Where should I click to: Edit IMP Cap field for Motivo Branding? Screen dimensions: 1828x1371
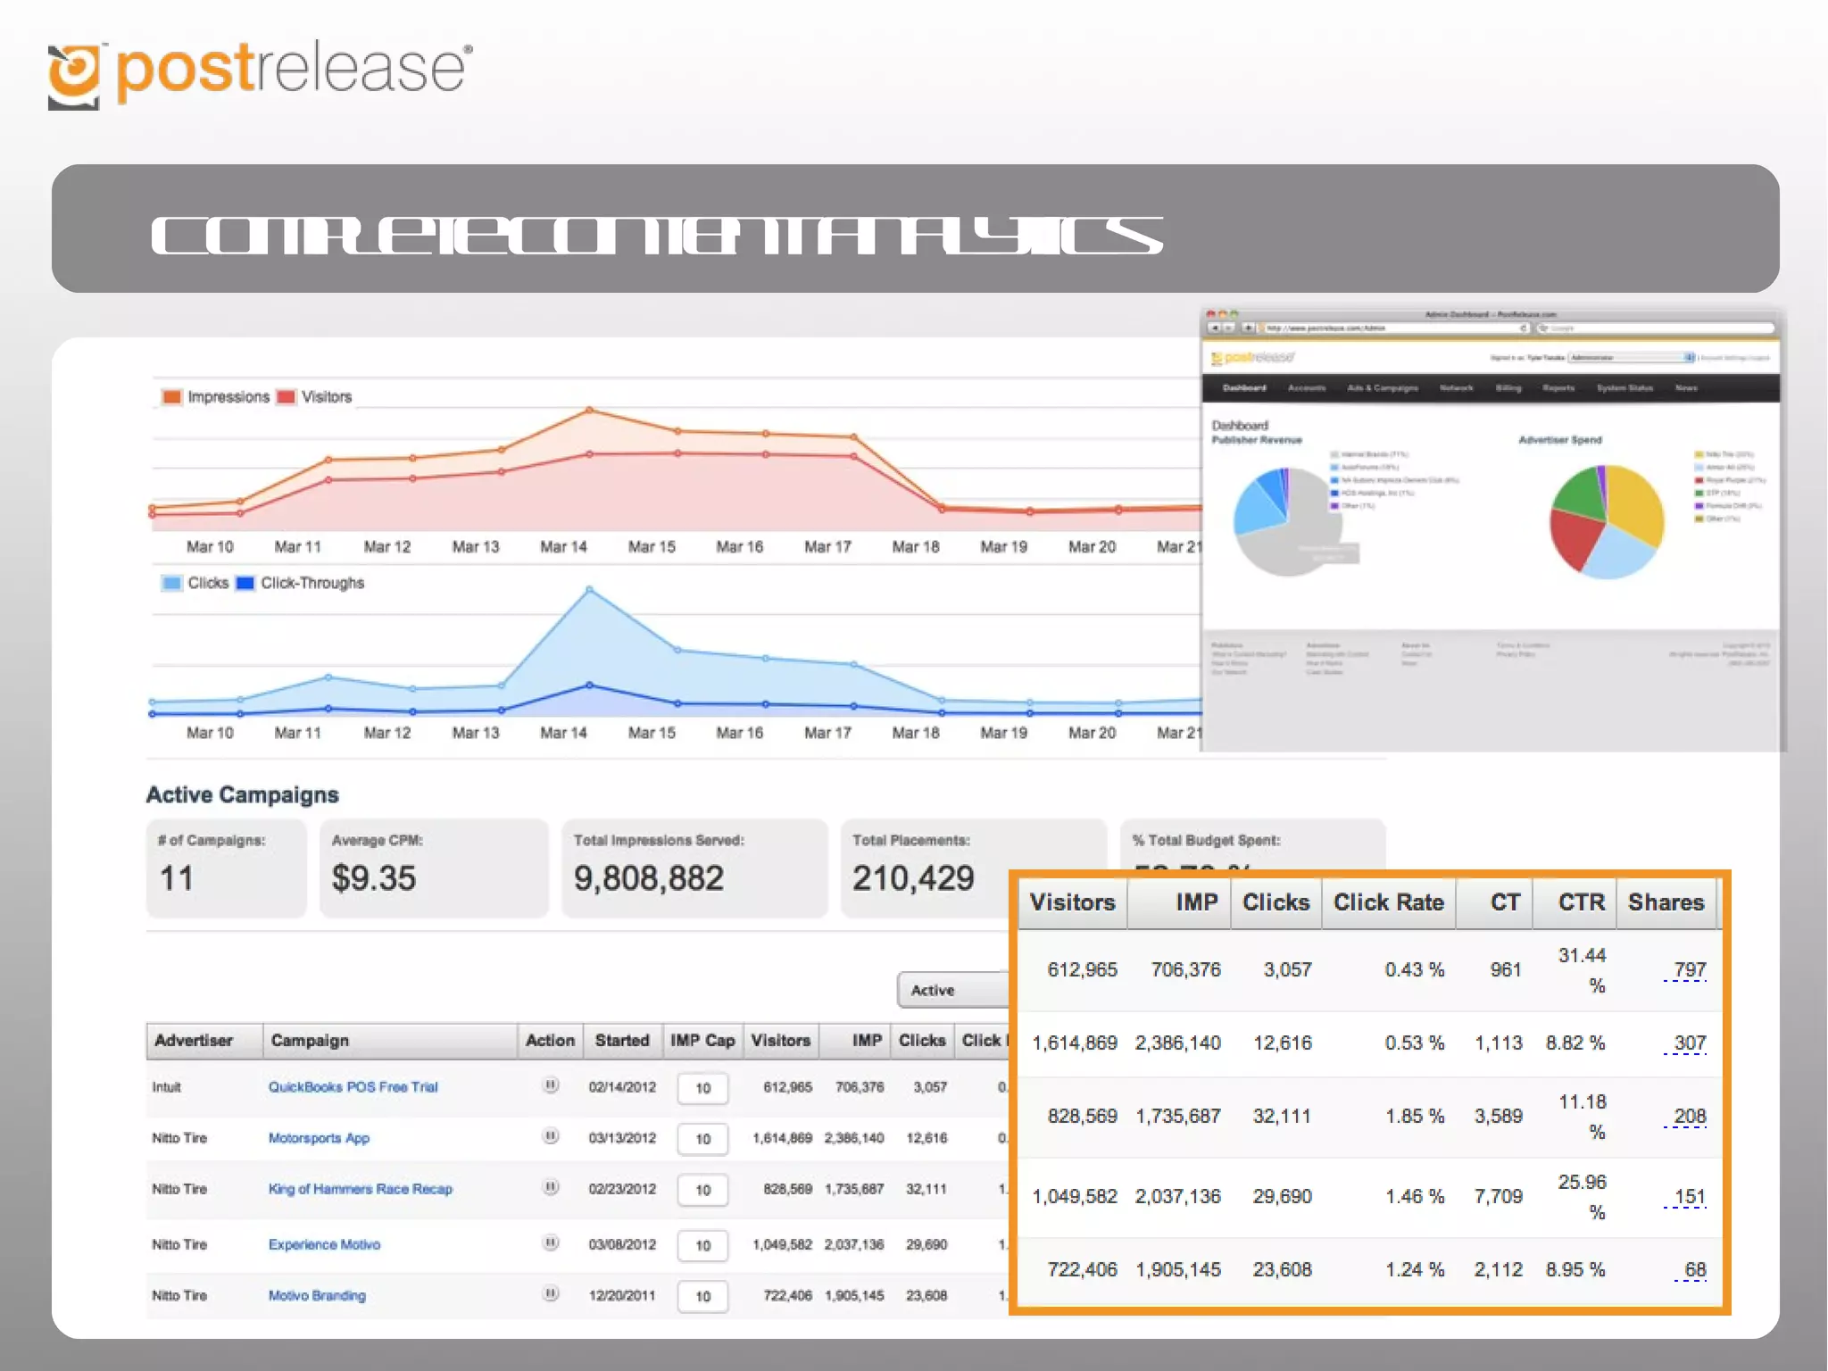click(702, 1296)
